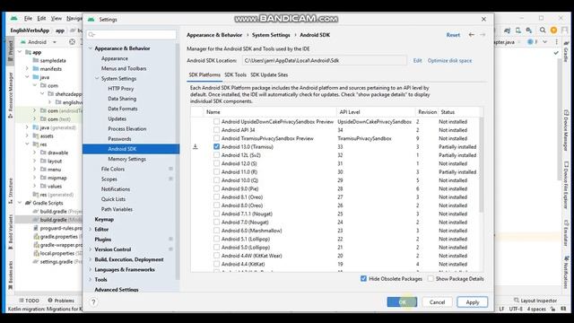This screenshot has width=574, height=323.
Task: Check the Android API 34 checkbox
Action: [216, 129]
